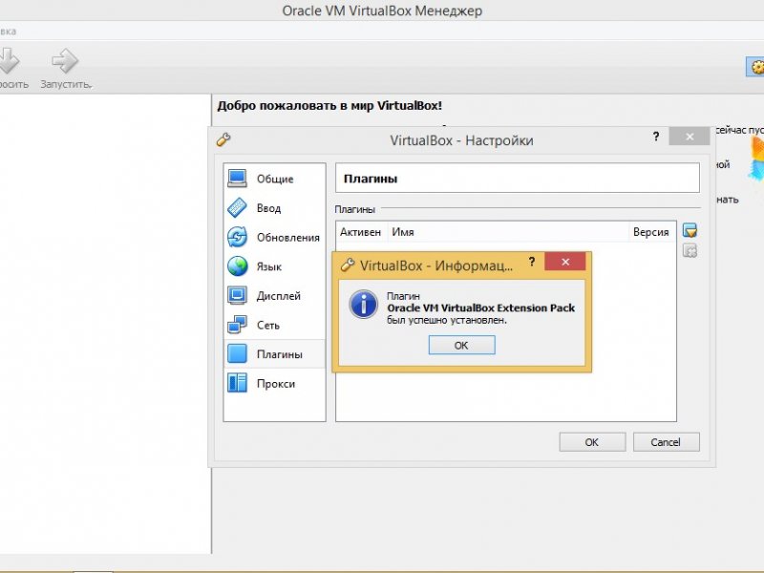Image resolution: width=764 pixels, height=573 pixels.
Task: Click the gear button in the main toolbar
Action: [755, 67]
